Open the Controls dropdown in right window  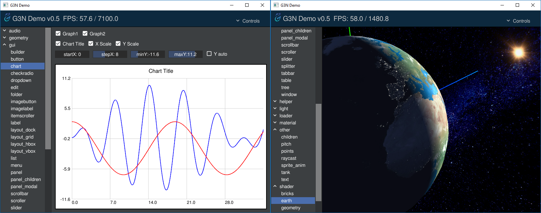click(x=518, y=21)
